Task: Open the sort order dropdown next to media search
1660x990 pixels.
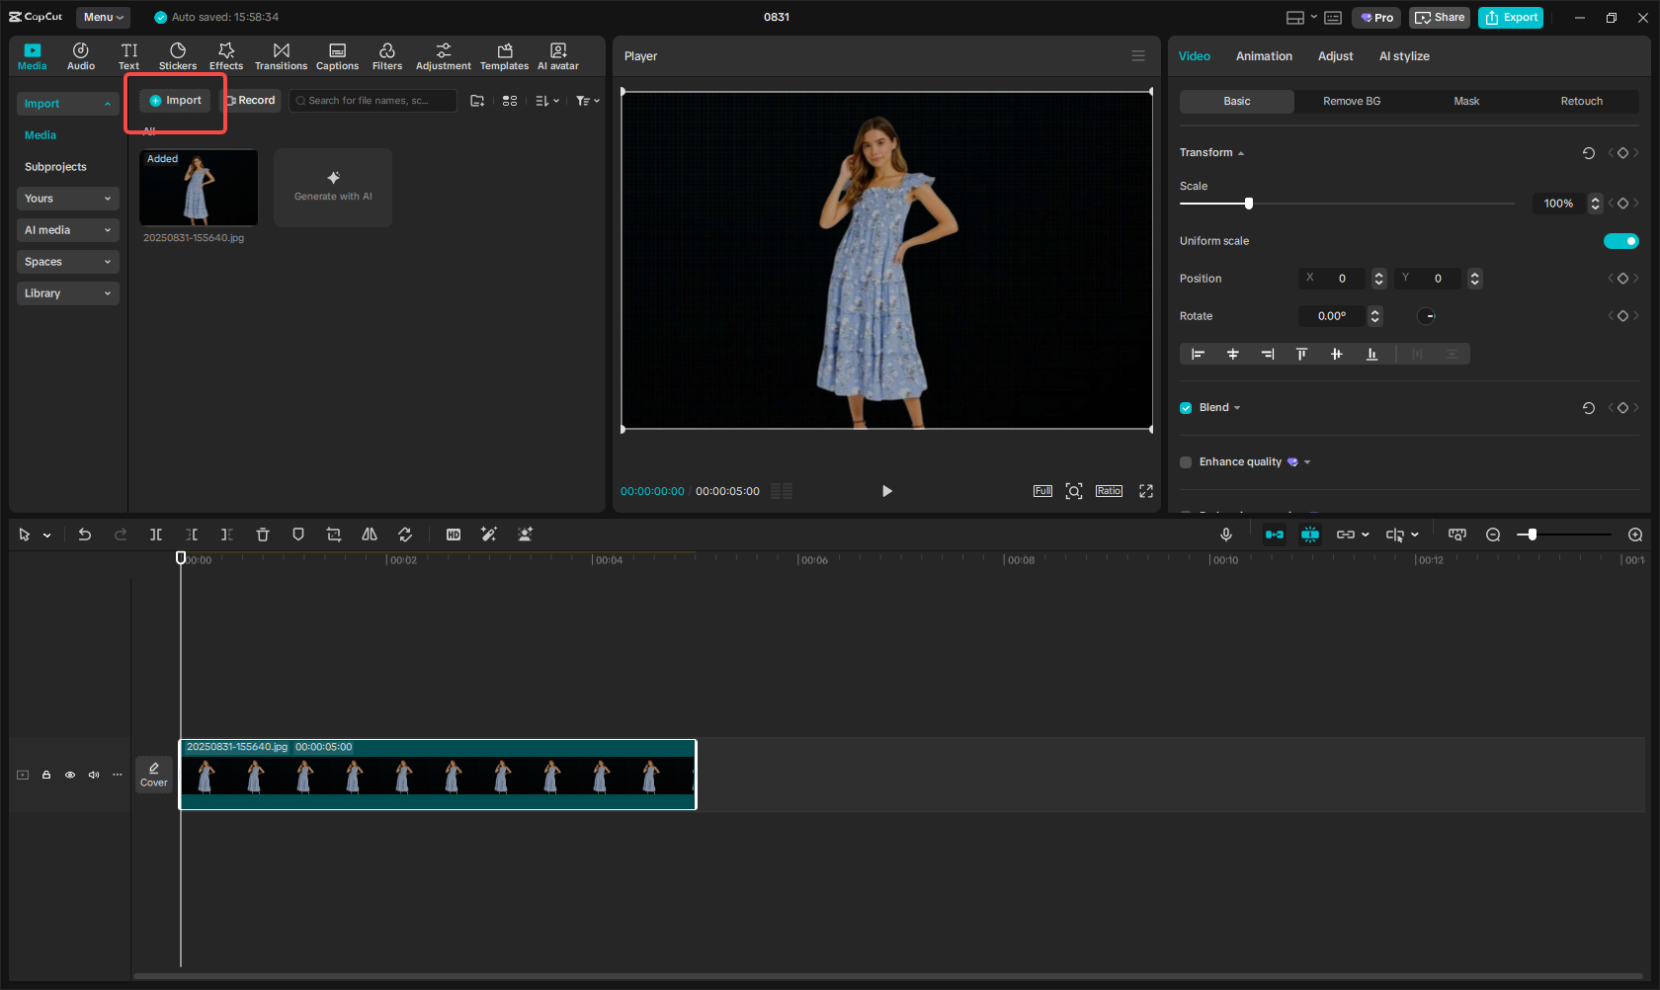Action: [546, 100]
